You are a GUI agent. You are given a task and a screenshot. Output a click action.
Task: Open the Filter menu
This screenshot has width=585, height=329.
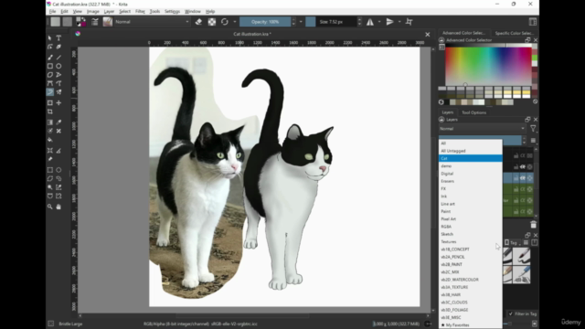coord(140,12)
